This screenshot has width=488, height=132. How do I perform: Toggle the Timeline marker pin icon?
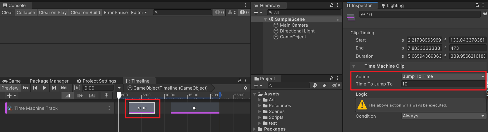(106, 95)
